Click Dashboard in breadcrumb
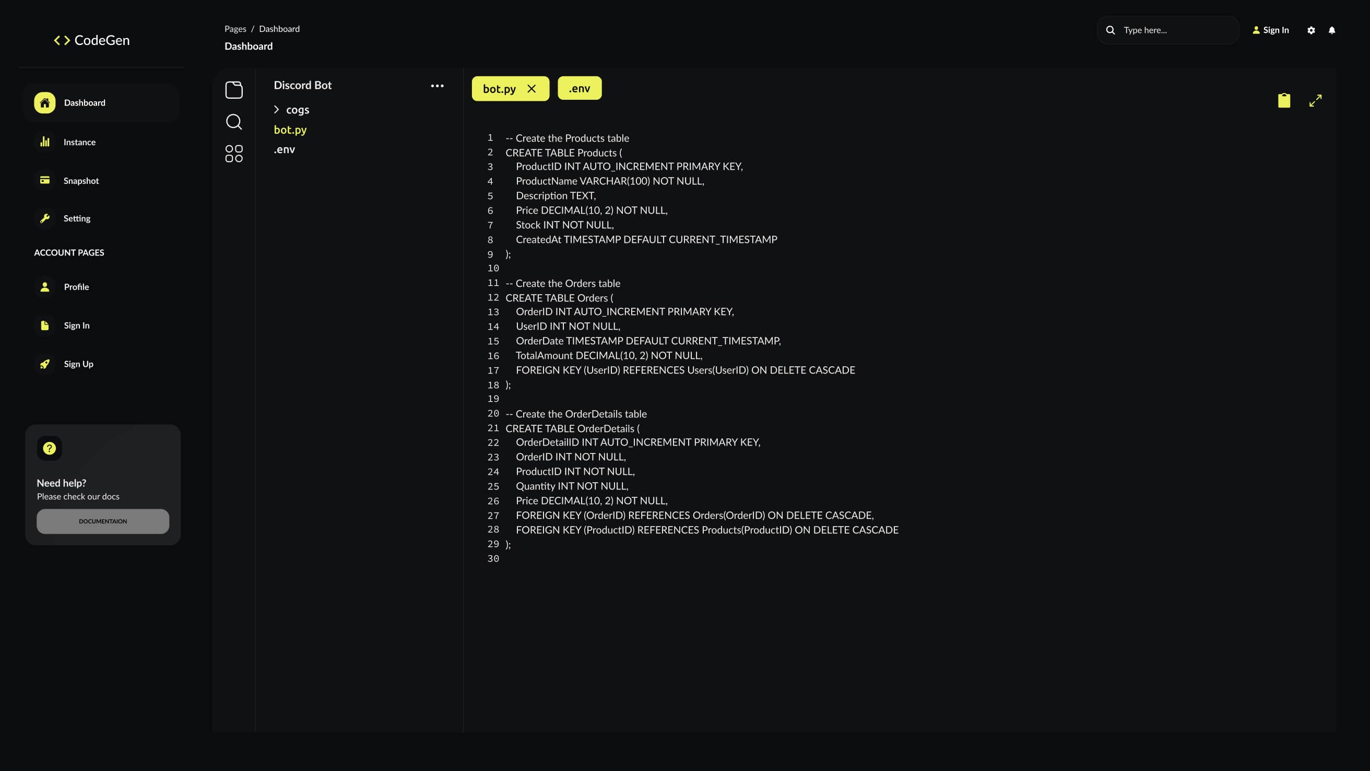 (x=279, y=29)
